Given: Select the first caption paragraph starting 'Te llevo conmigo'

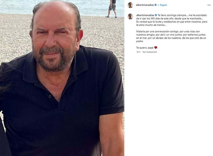Looking at the screenshot, I should pos(172,20).
